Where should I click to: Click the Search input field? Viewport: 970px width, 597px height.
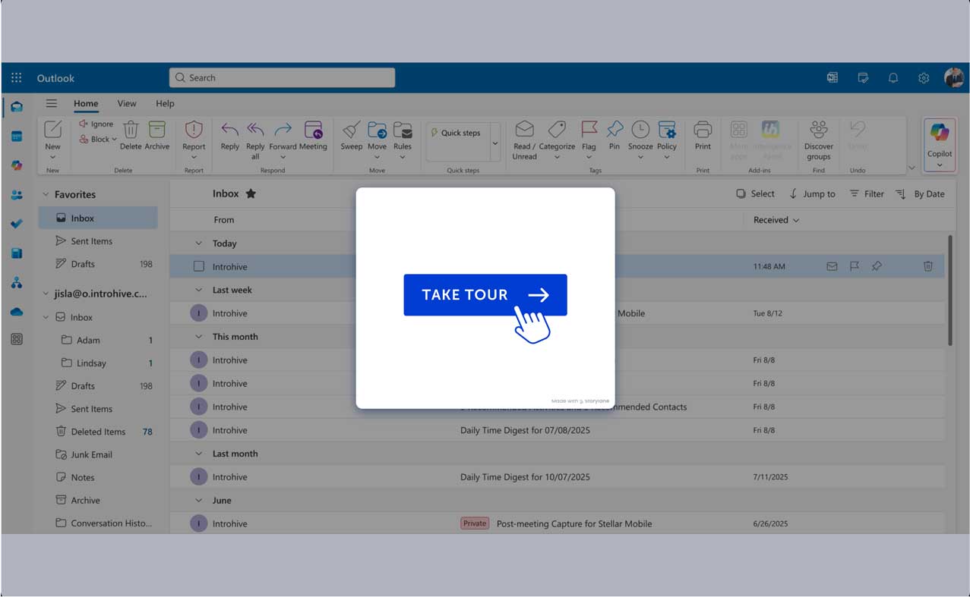point(282,78)
